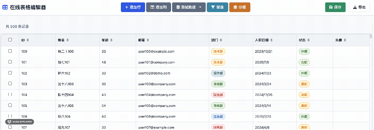Screen dimensions: 374x130
Task: Click the 休假 status in row 100
Action: (x=304, y=51)
